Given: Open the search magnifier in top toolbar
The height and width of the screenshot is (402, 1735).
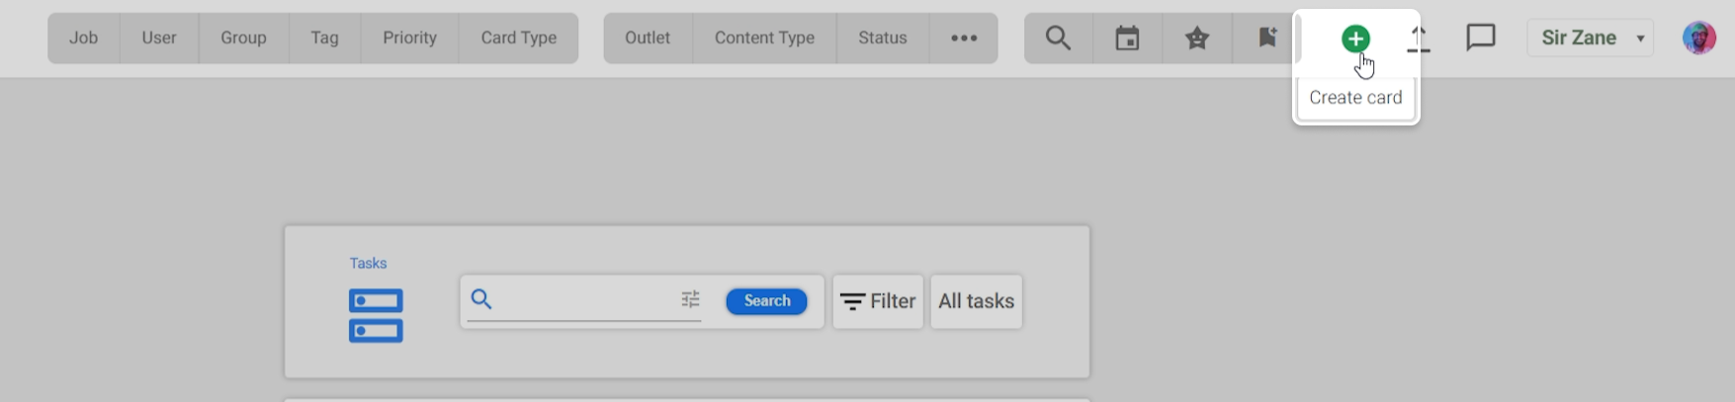Looking at the screenshot, I should coord(1058,39).
